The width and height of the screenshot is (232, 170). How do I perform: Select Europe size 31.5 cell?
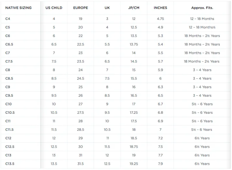(80, 164)
